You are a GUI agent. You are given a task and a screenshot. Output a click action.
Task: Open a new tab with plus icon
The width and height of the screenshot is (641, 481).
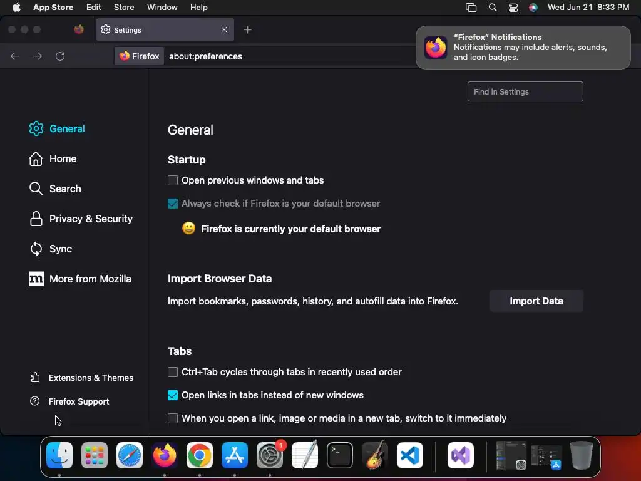(x=247, y=30)
